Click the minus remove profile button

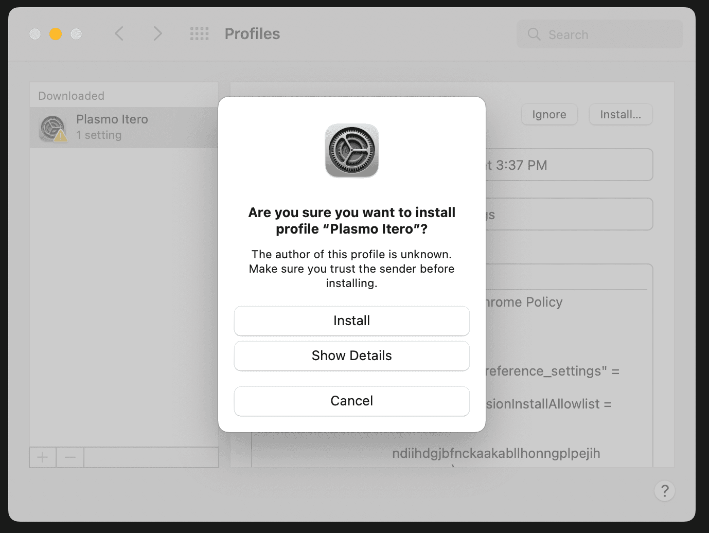pos(70,457)
